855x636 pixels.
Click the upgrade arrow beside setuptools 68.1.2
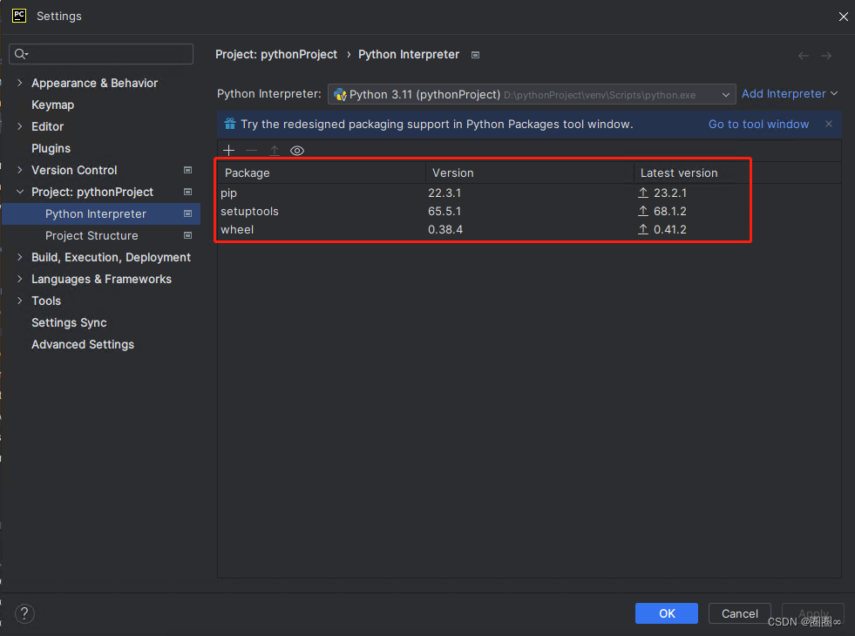[x=643, y=212]
